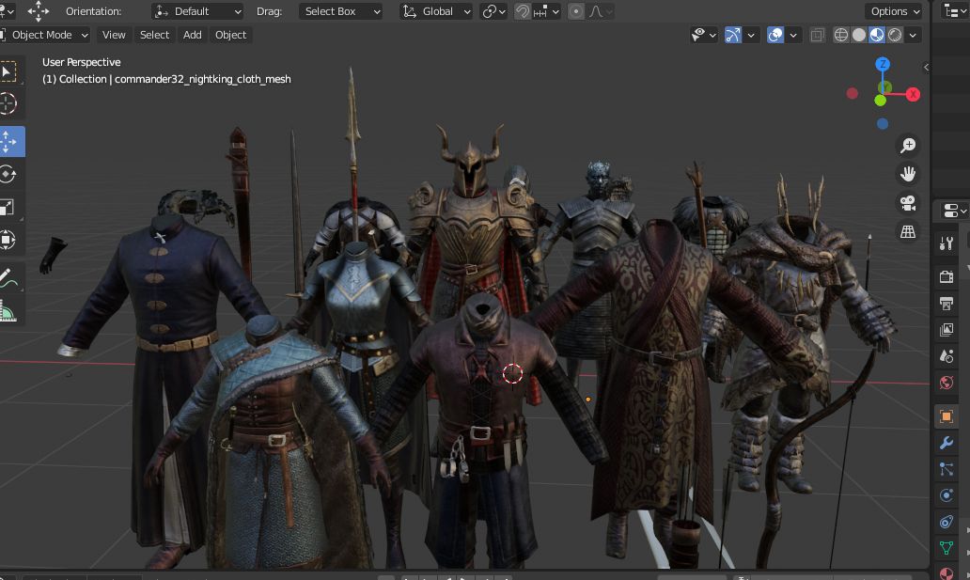Open the Object properties tab

coord(946,416)
